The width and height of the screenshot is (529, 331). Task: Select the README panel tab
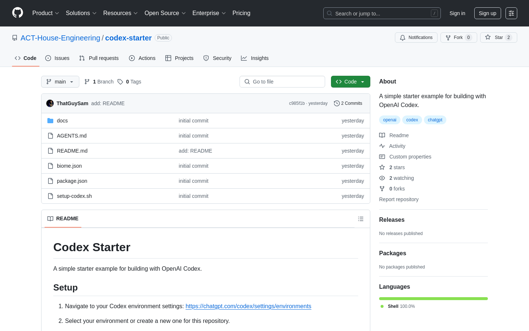click(x=63, y=218)
